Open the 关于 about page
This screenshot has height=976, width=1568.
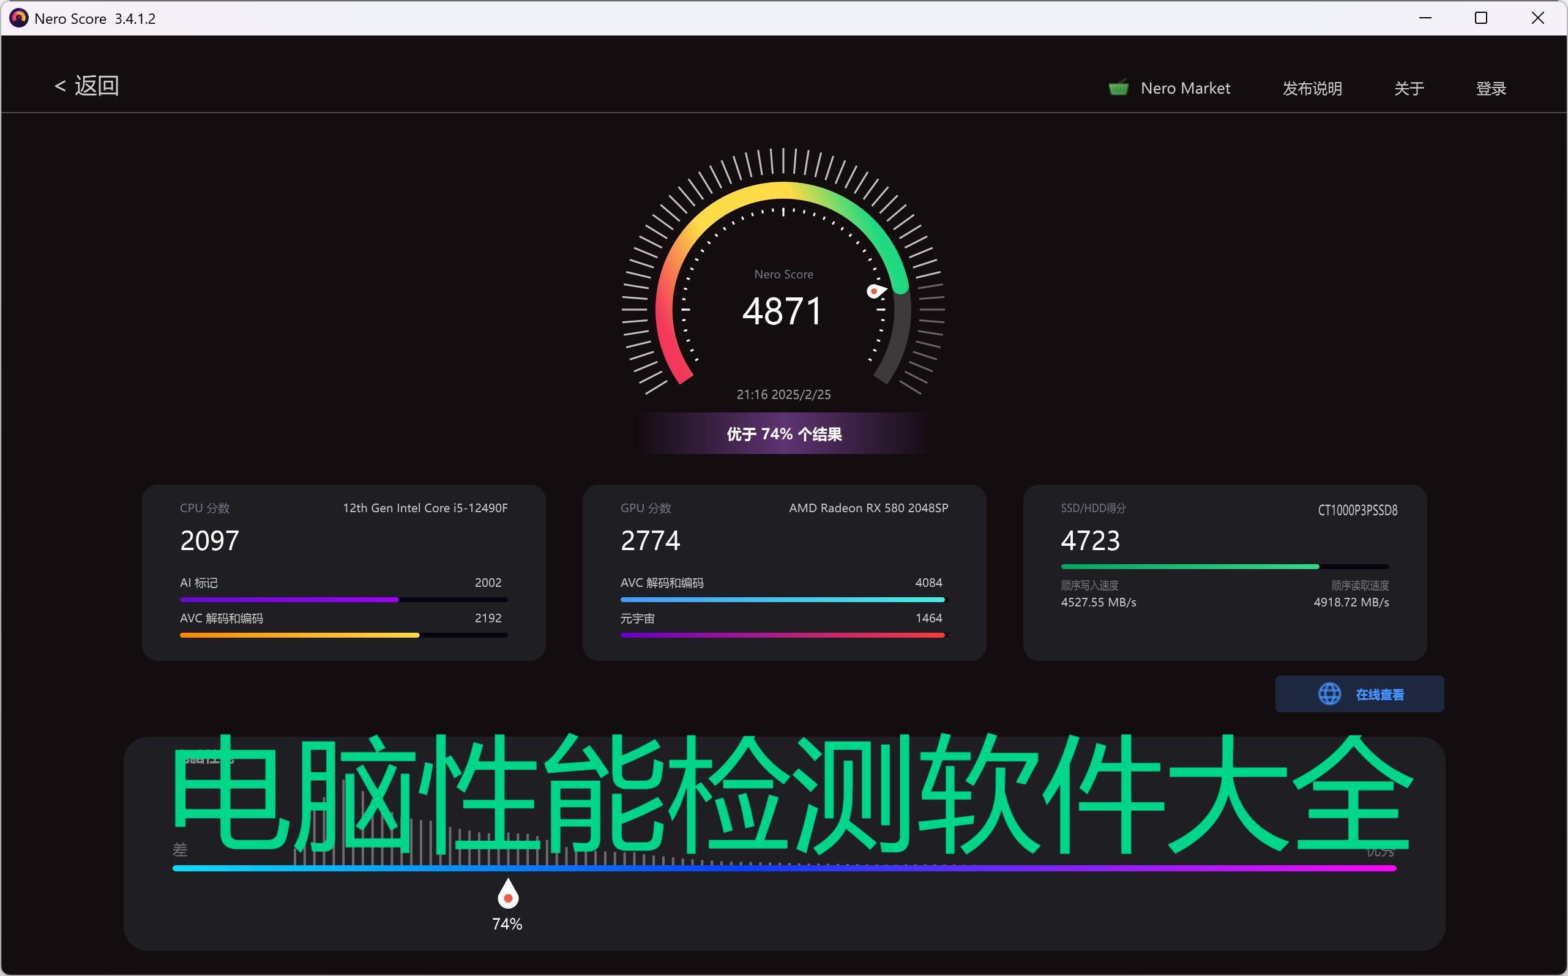[1408, 88]
